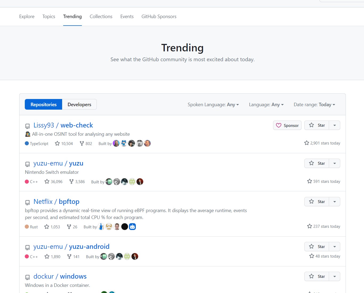This screenshot has width=364, height=293.
Task: Open the dockur / windows repository link
Action: 60,277
